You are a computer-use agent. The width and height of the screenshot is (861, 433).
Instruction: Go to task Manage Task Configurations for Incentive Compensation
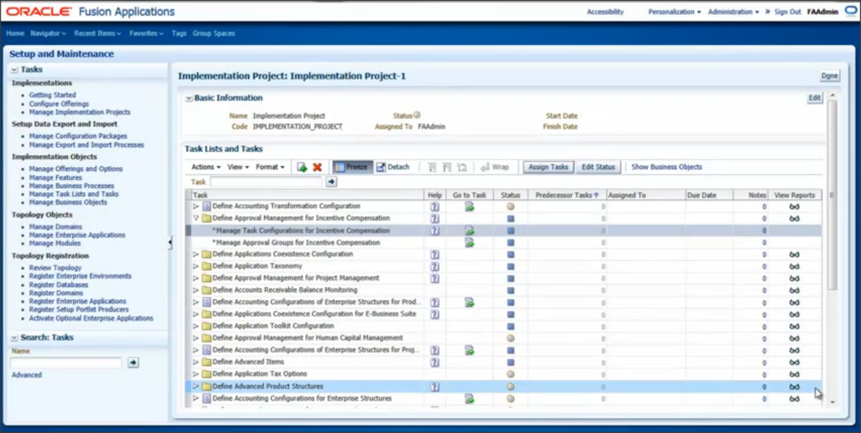469,230
